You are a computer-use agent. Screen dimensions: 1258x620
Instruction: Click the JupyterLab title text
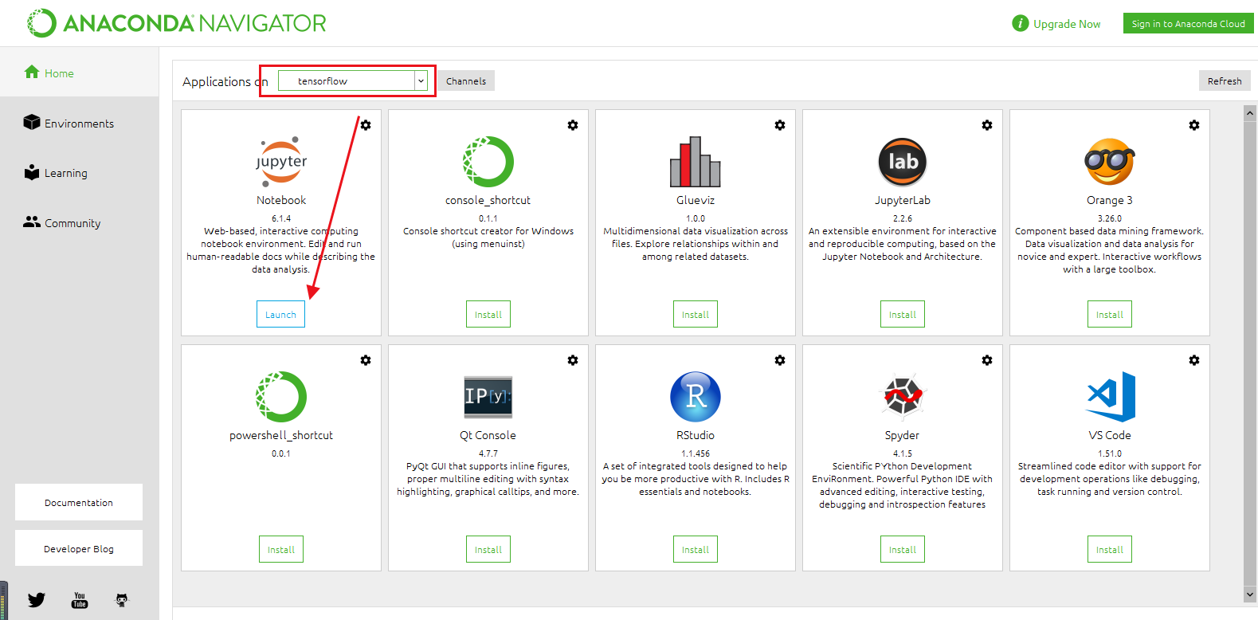click(903, 200)
